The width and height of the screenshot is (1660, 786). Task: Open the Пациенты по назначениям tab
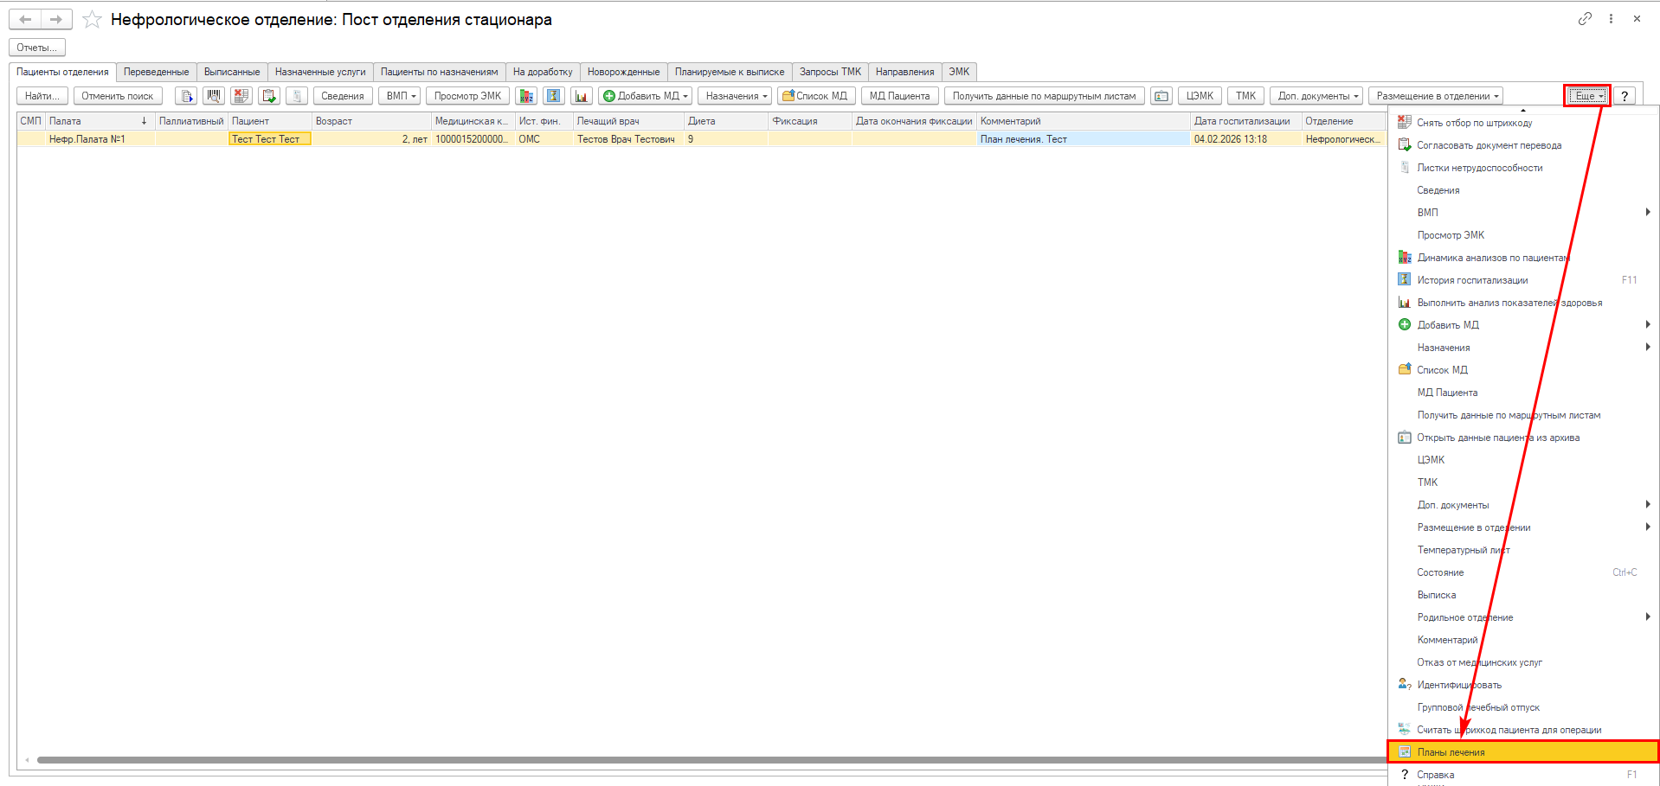[440, 72]
